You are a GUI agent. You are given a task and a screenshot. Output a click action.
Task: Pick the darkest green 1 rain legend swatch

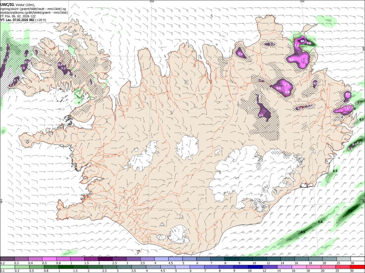click(66, 267)
